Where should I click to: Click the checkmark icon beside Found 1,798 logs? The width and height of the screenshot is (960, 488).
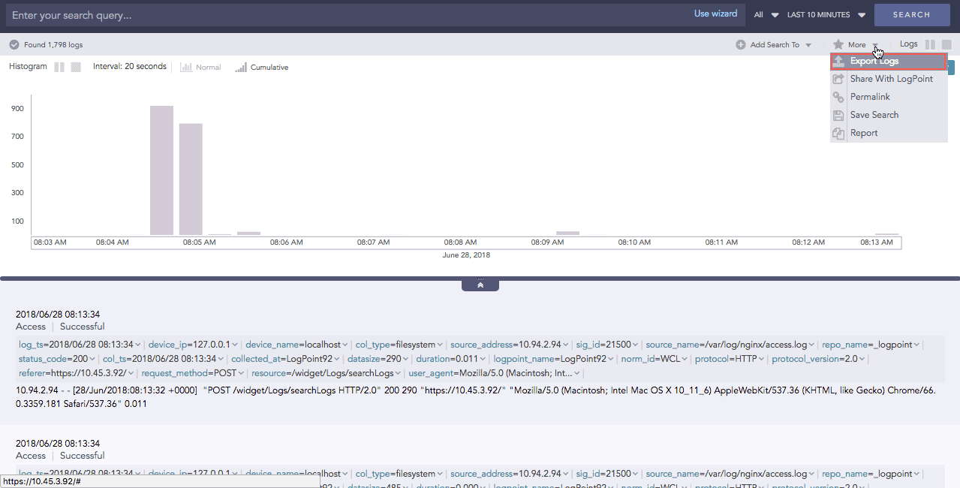pyautogui.click(x=13, y=44)
